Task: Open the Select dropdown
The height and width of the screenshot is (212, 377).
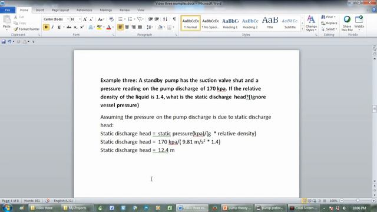Action: click(329, 29)
